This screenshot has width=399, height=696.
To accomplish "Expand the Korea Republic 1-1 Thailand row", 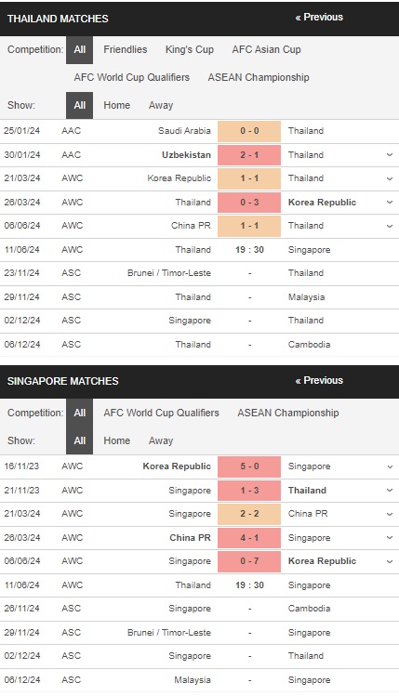I will pyautogui.click(x=389, y=178).
